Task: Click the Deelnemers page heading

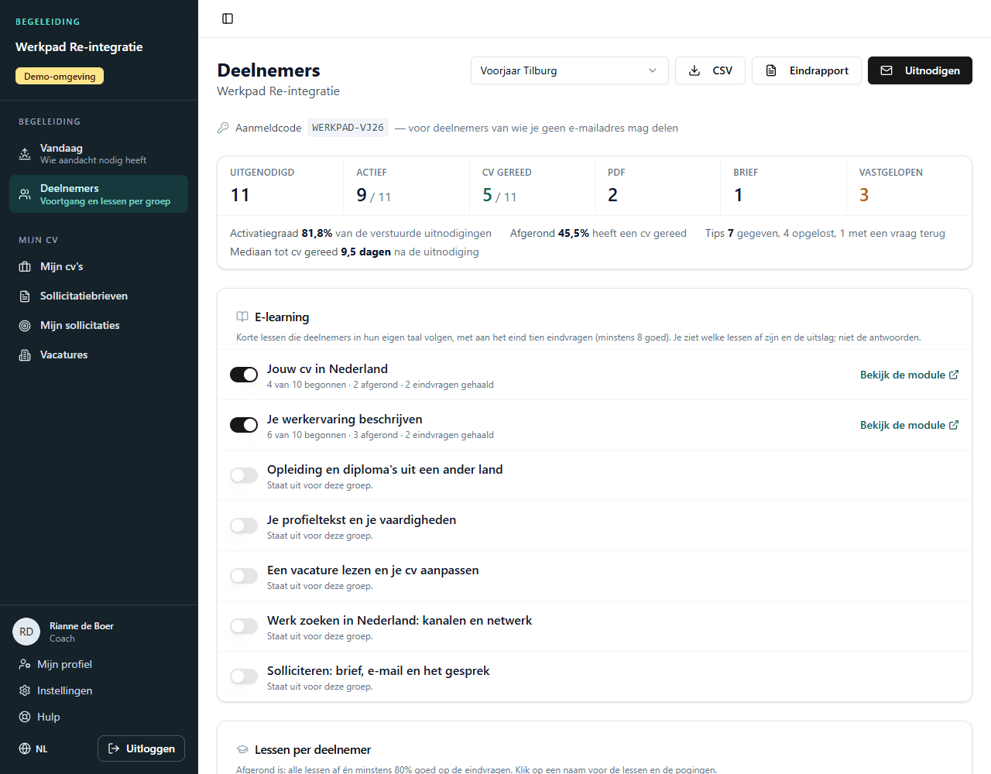Action: point(269,70)
